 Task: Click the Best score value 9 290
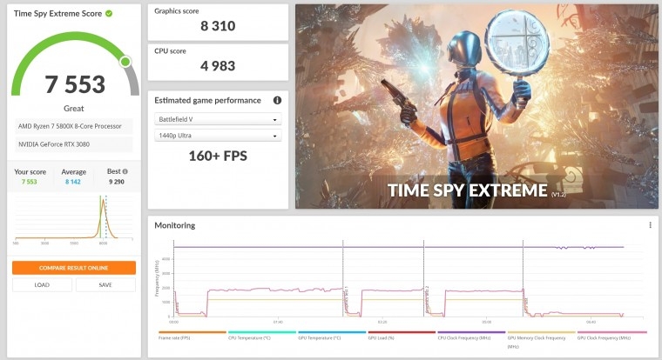pyautogui.click(x=117, y=182)
